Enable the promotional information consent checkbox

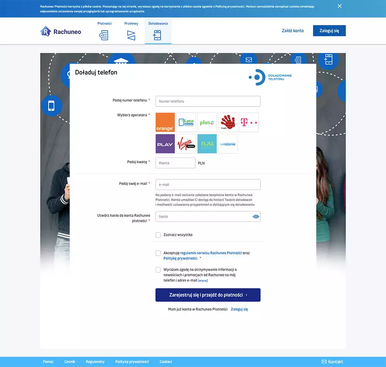coord(158,269)
